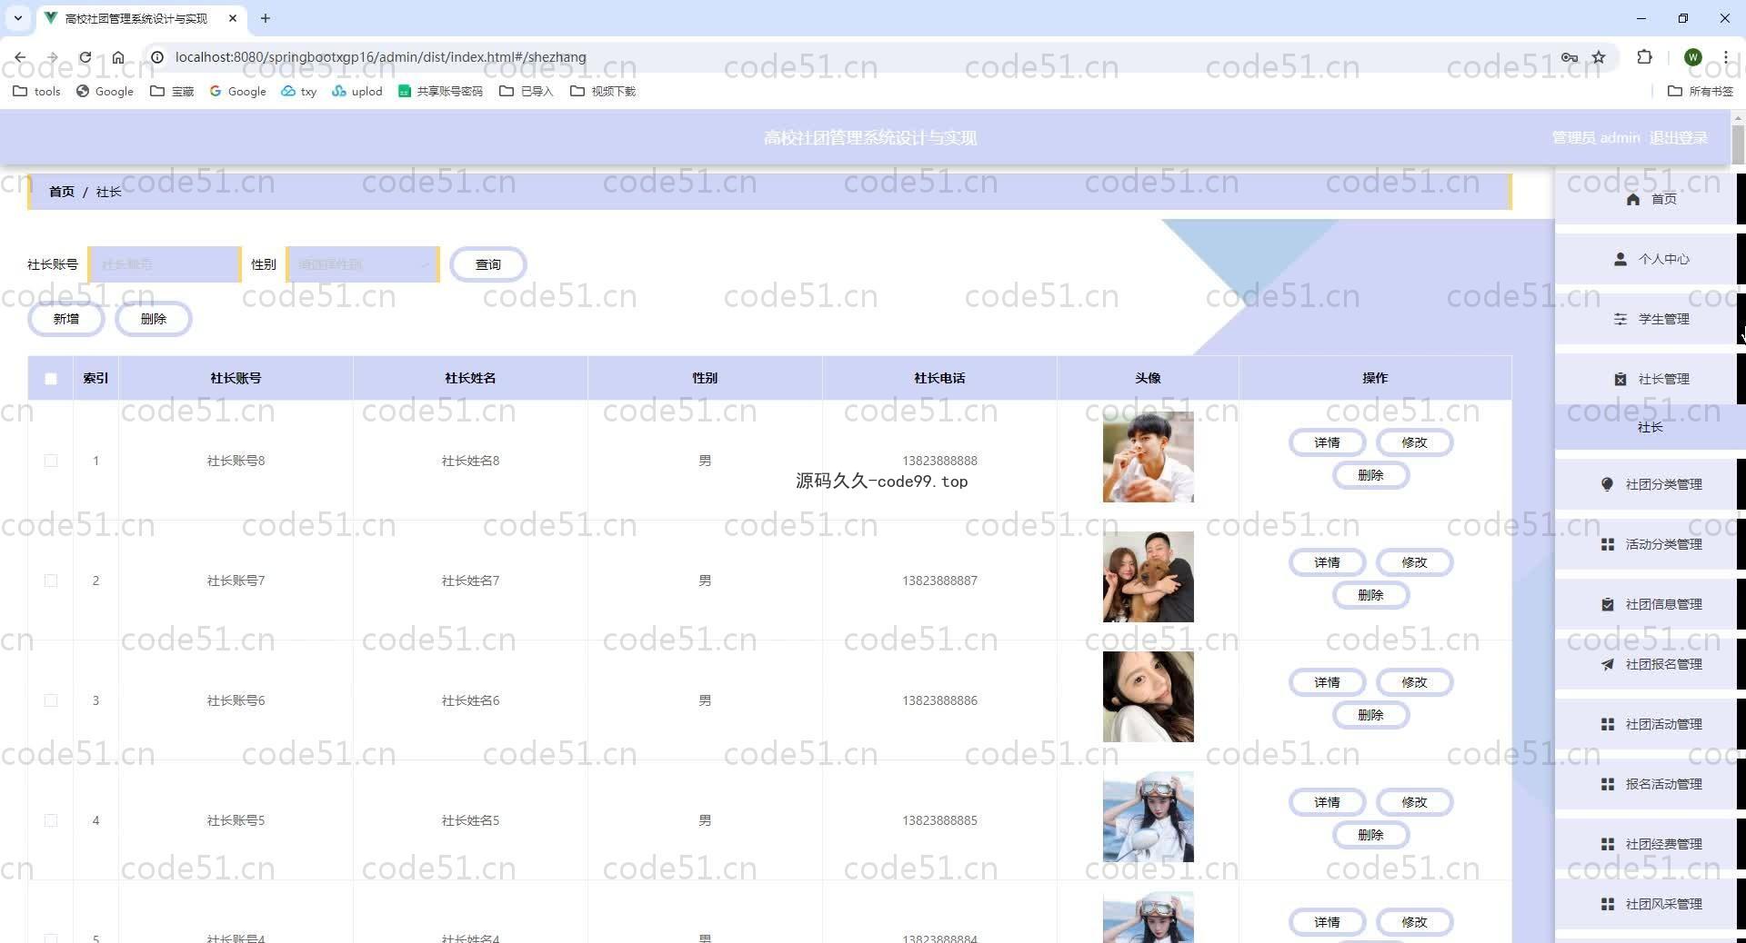Image resolution: width=1746 pixels, height=943 pixels.
Task: Open the extensions puzzle icon
Action: click(x=1644, y=57)
